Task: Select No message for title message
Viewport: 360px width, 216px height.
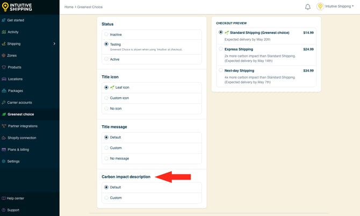Action: coord(106,159)
